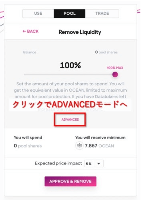Click the back arrow icon
The image size is (141, 200).
point(24,31)
